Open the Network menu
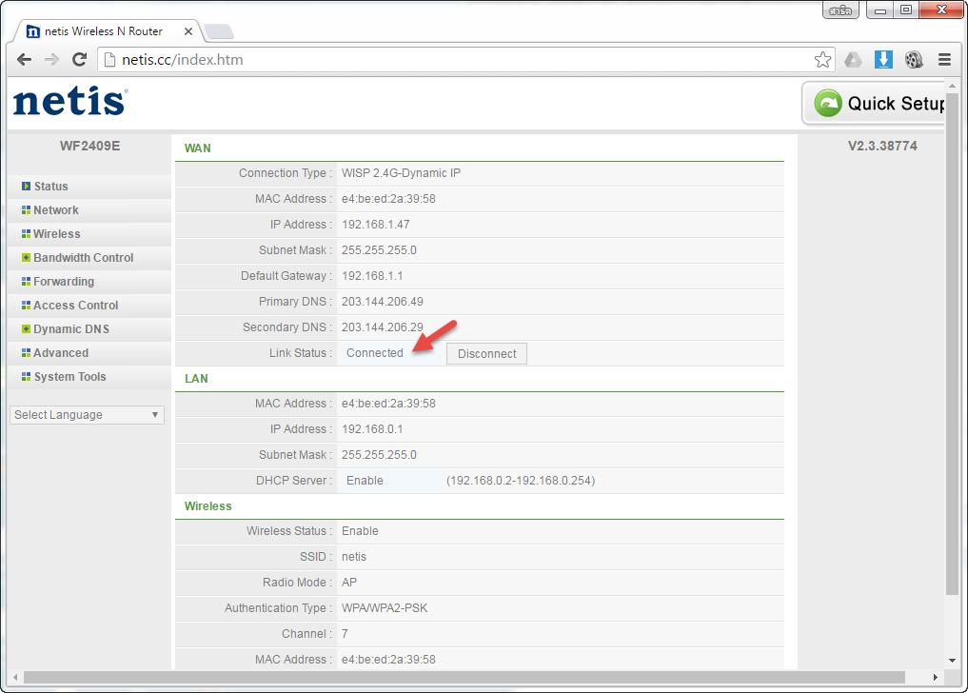The image size is (968, 693). (x=55, y=210)
